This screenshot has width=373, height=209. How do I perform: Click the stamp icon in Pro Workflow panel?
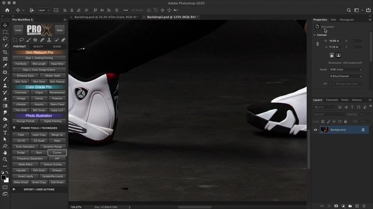pos(49,40)
